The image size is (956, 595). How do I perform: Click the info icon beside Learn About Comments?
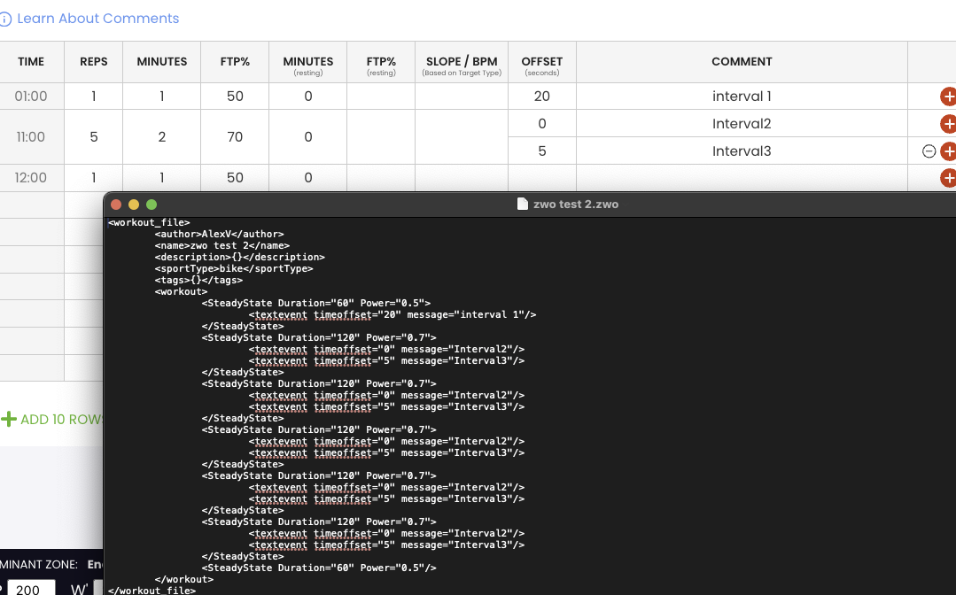(x=5, y=19)
